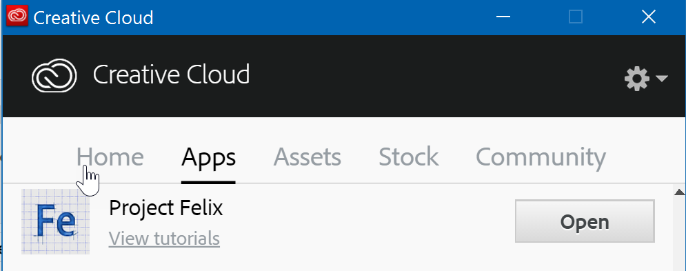
Task: Open the Stock tab
Action: click(x=408, y=157)
